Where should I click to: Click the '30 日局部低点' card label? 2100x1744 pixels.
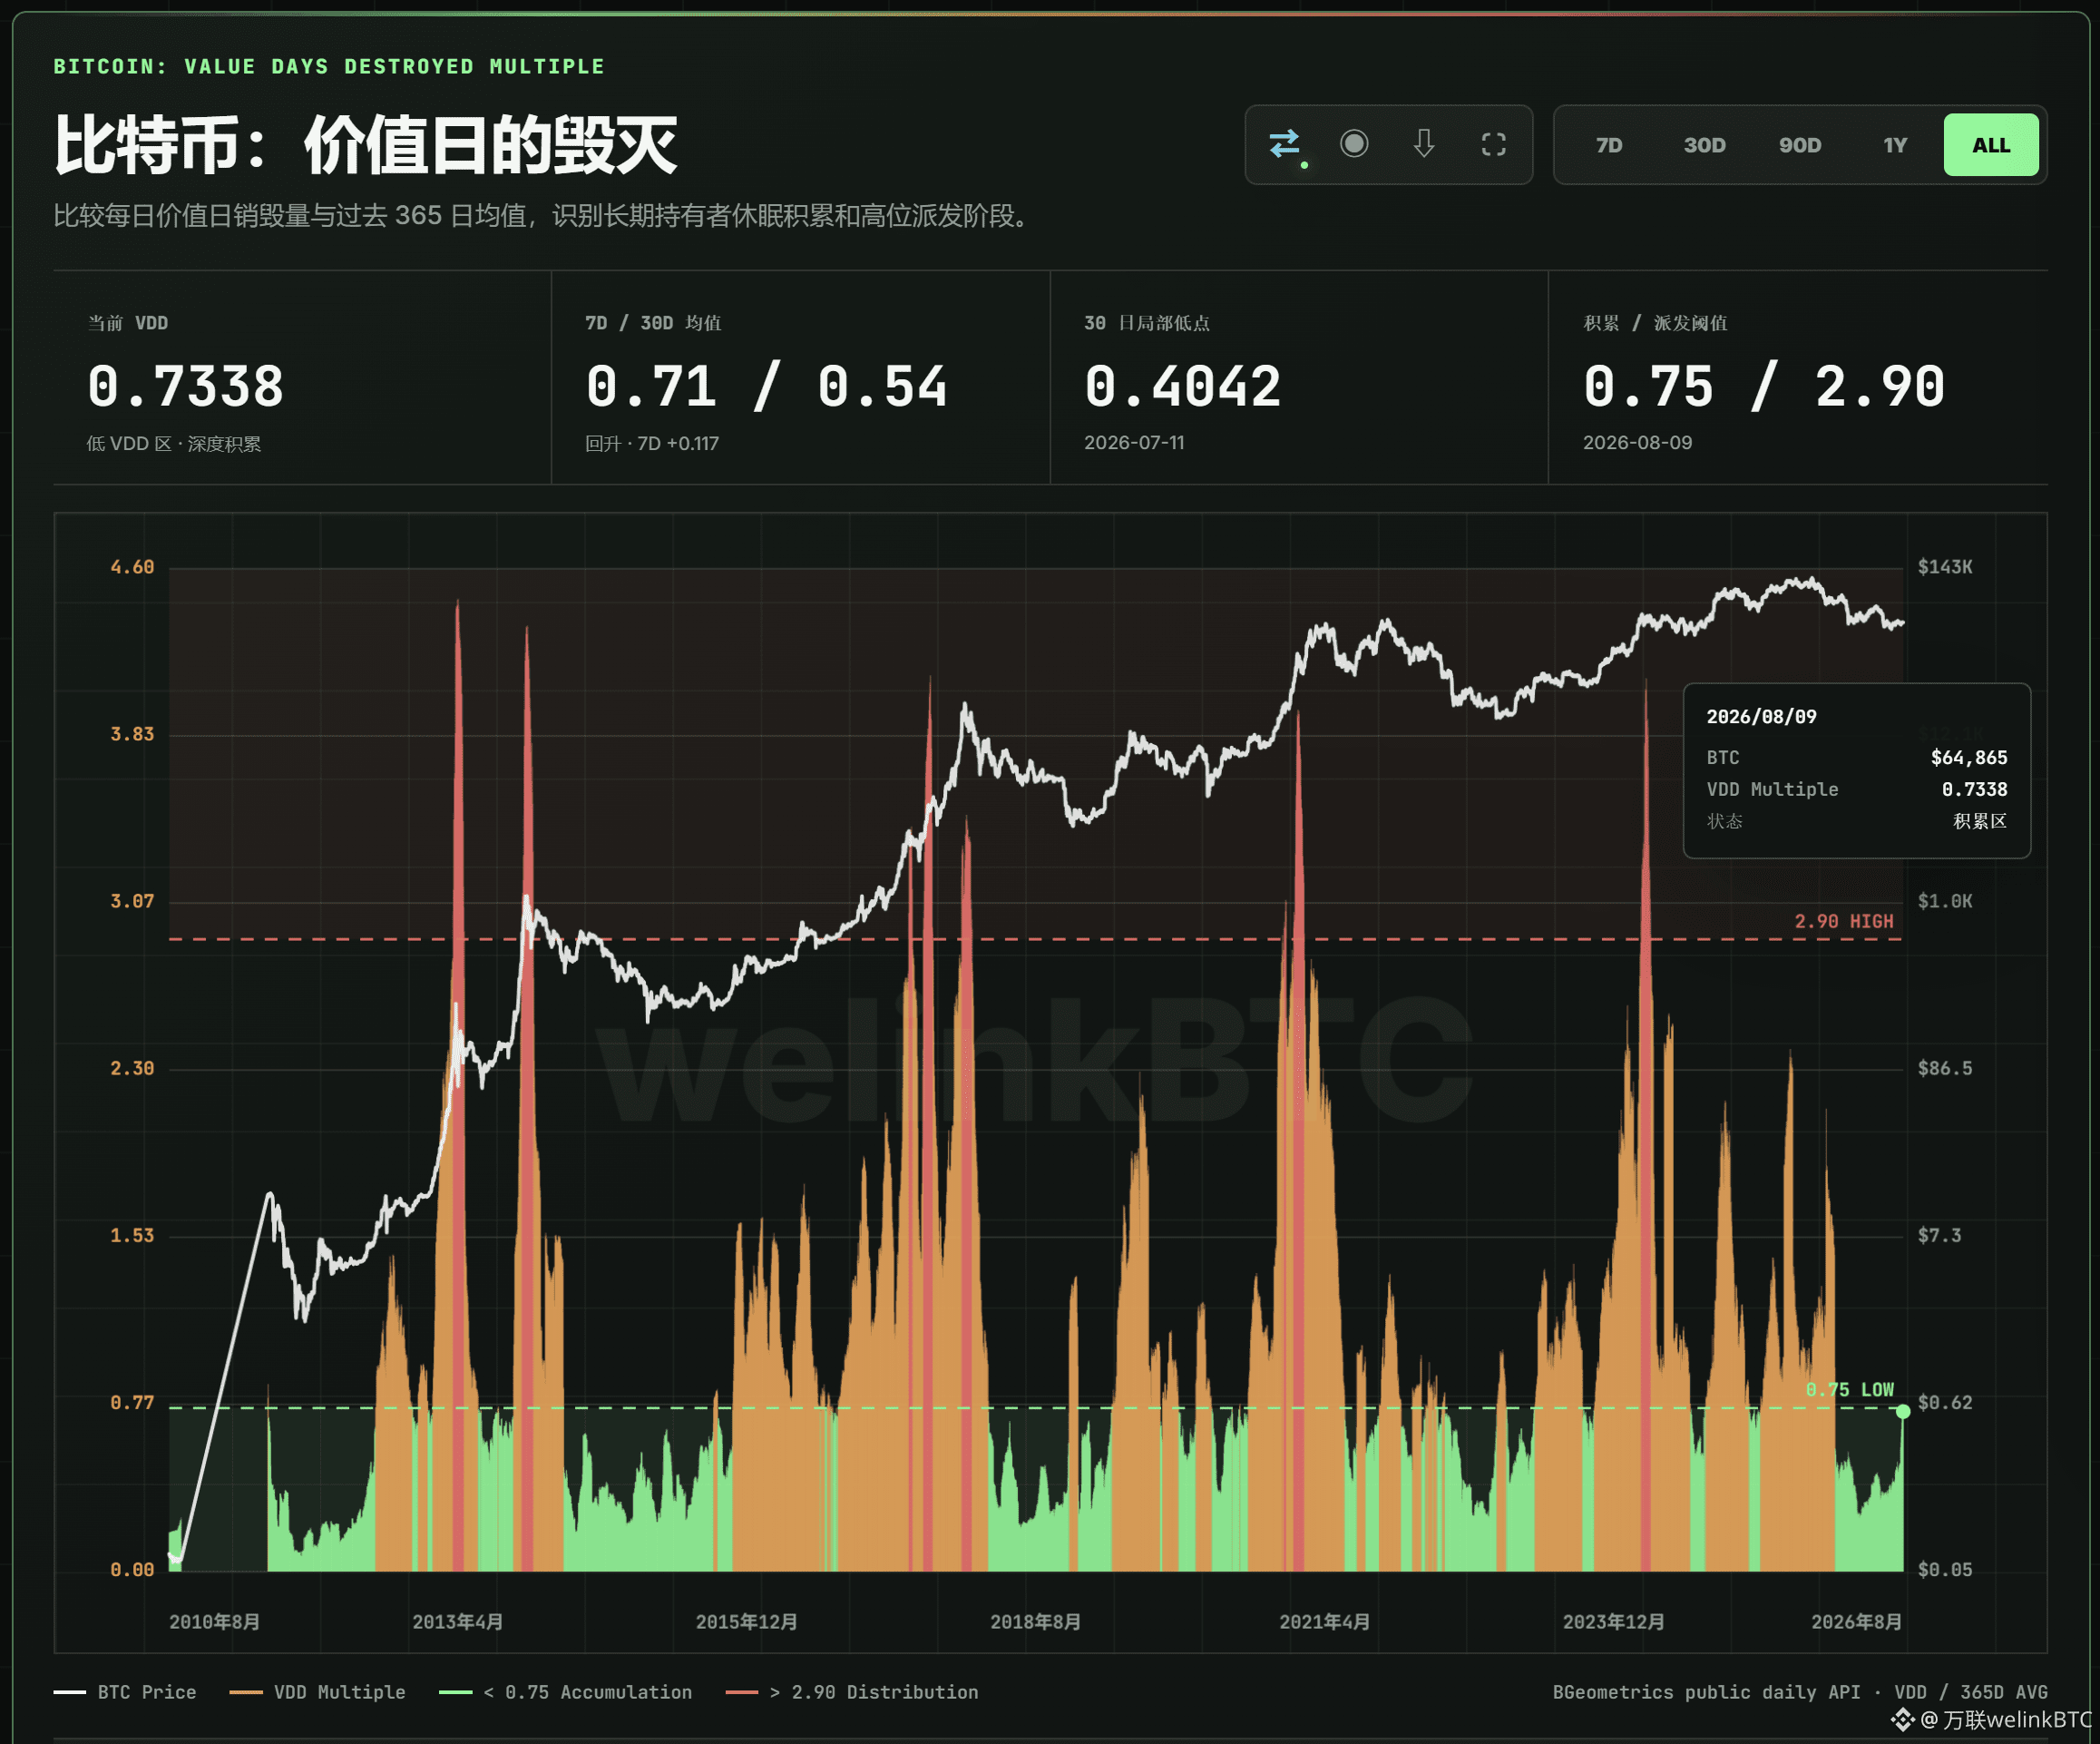coord(1147,323)
